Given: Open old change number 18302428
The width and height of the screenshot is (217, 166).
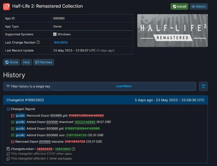Looking at the screenshot, I should pos(45,149).
